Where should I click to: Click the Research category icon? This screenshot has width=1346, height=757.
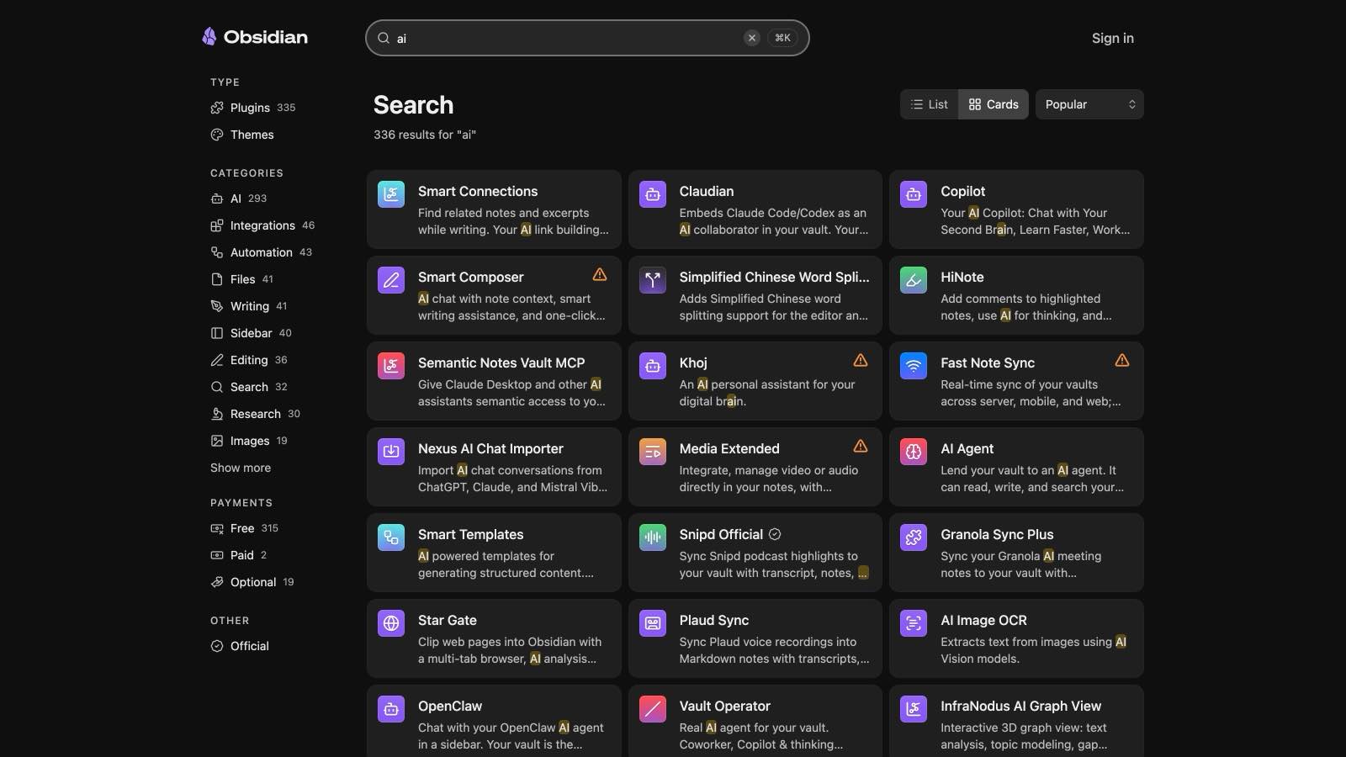[x=217, y=414]
